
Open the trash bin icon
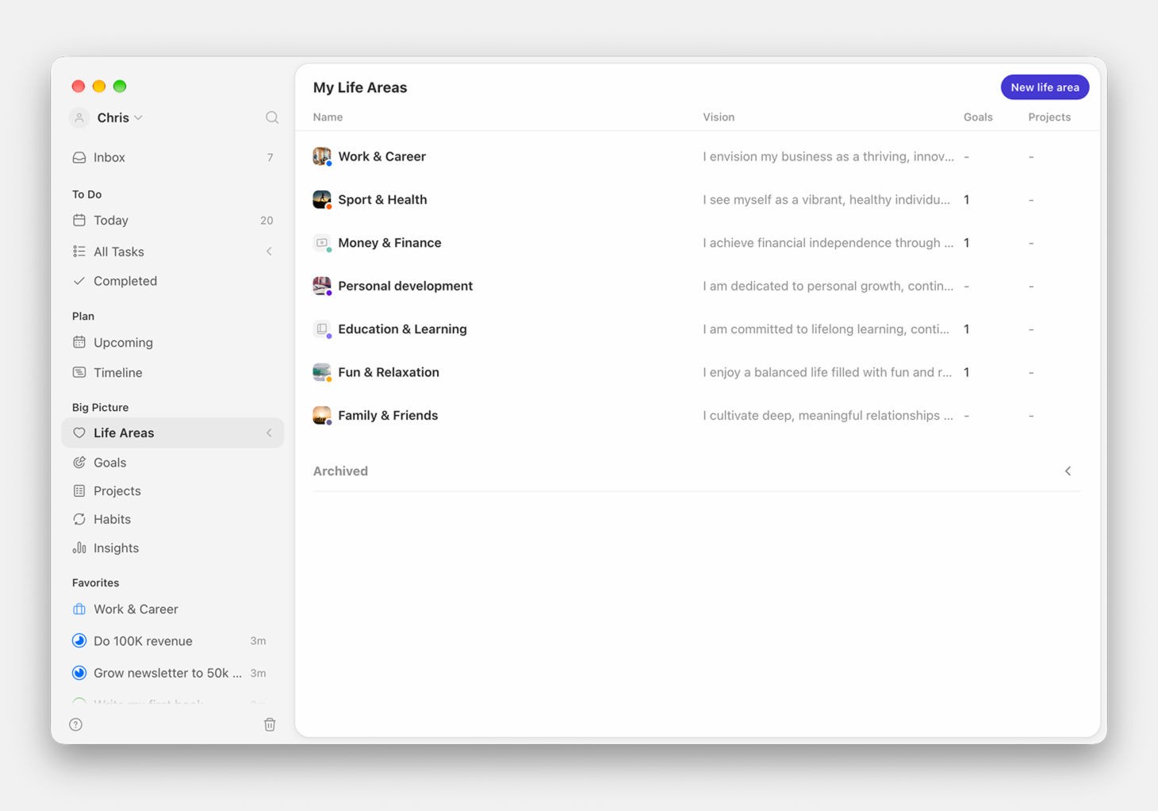click(270, 725)
